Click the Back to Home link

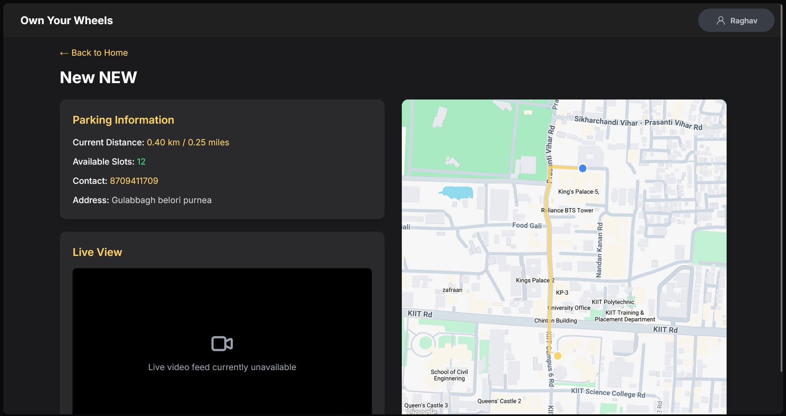(99, 53)
